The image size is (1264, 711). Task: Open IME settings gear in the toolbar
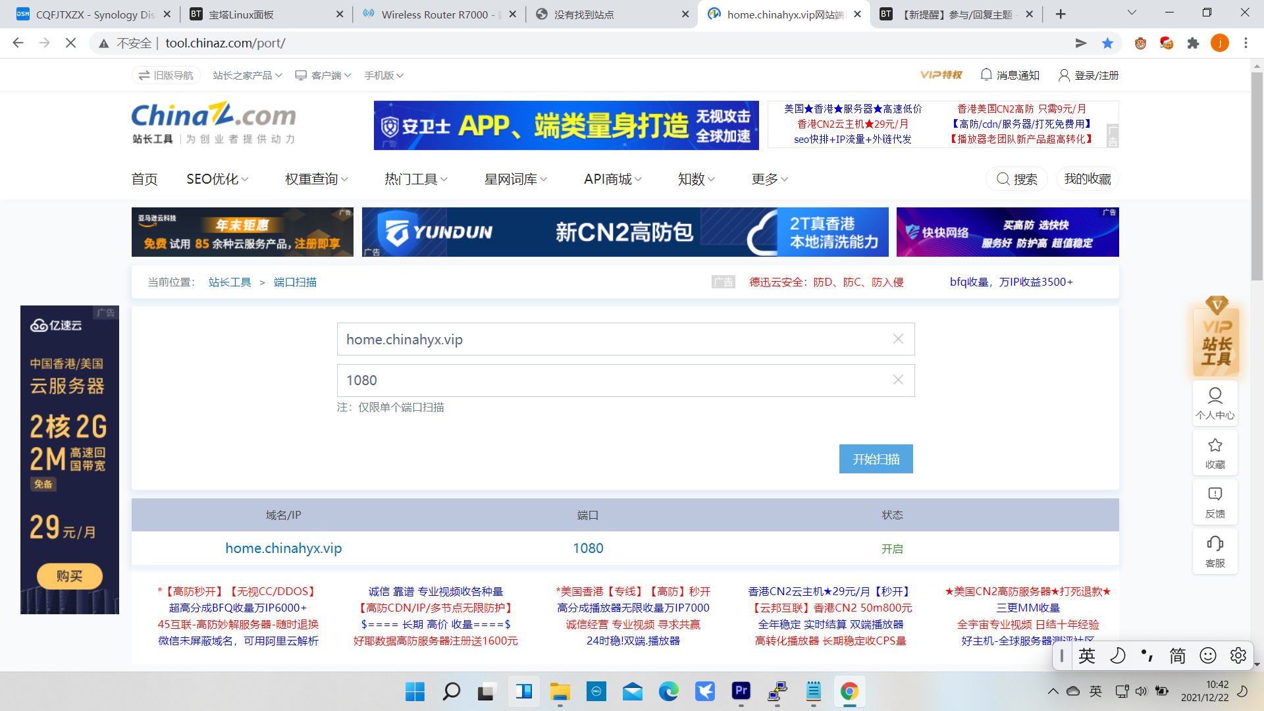click(x=1238, y=656)
